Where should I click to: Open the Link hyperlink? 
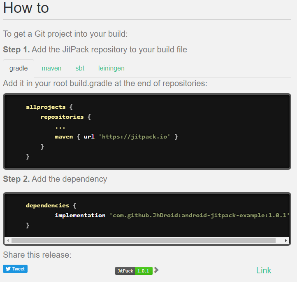263,270
